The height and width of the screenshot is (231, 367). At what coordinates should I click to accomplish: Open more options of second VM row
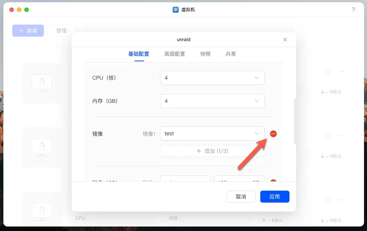341,135
